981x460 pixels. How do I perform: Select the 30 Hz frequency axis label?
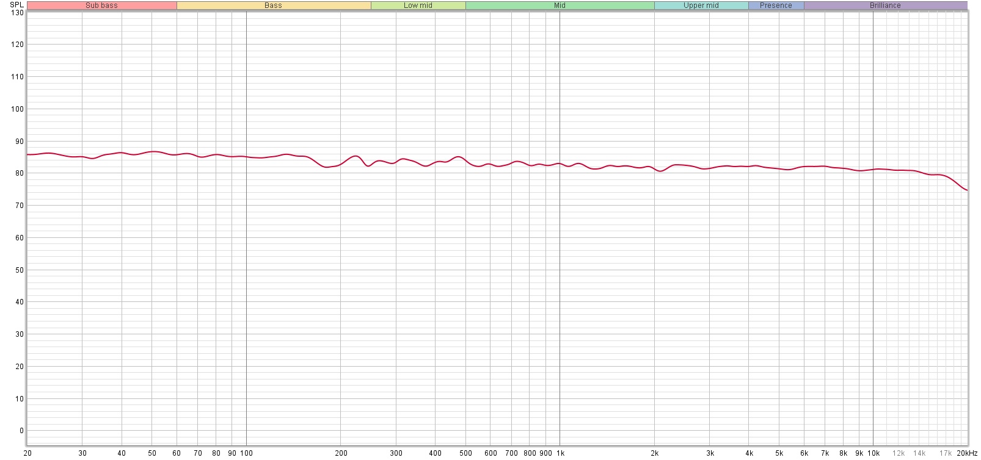82,453
